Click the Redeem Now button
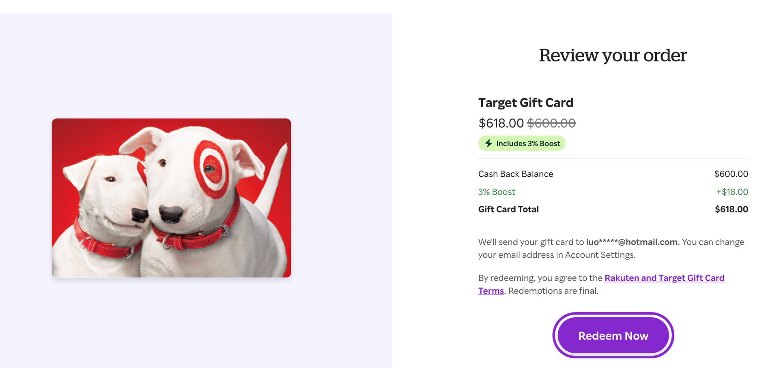Screen dimensions: 779x368 [613, 336]
